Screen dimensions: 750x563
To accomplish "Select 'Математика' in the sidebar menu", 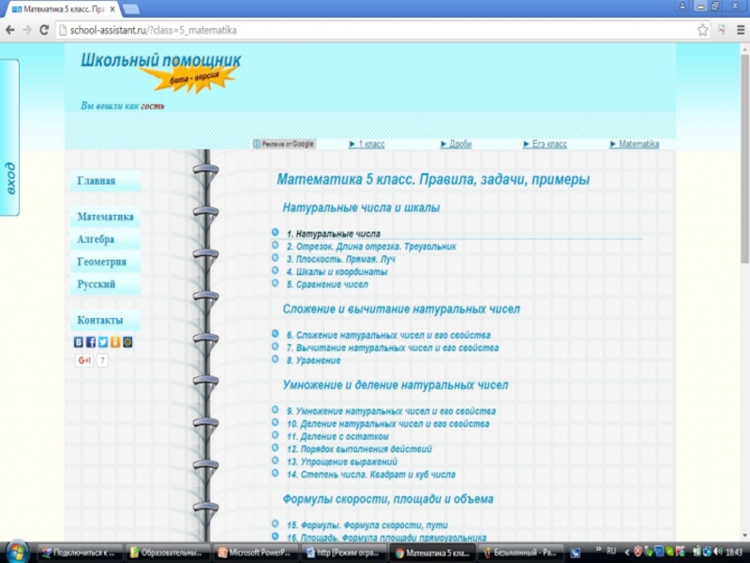I will point(105,217).
